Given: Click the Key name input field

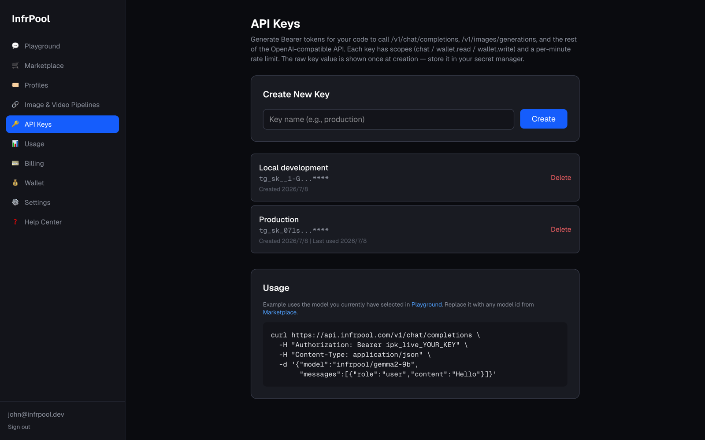Looking at the screenshot, I should pos(388,119).
